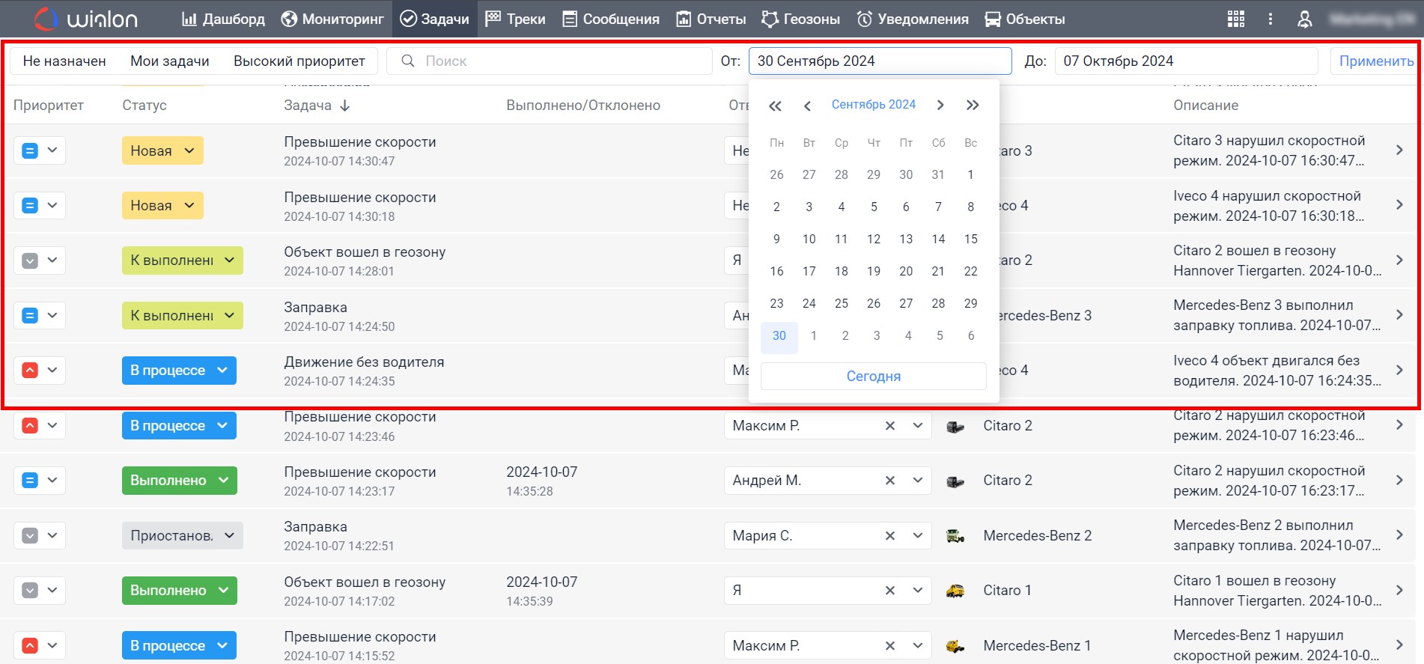Click the До date field
The width and height of the screenshot is (1424, 664).
coord(1186,61)
